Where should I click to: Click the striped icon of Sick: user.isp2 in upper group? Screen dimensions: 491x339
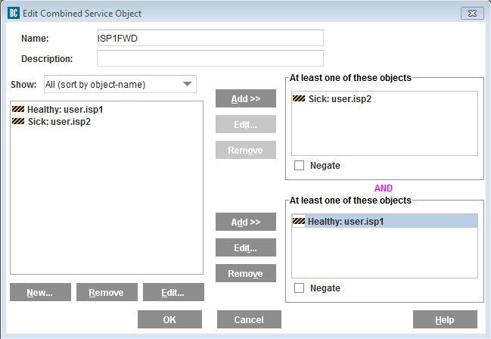[x=299, y=99]
